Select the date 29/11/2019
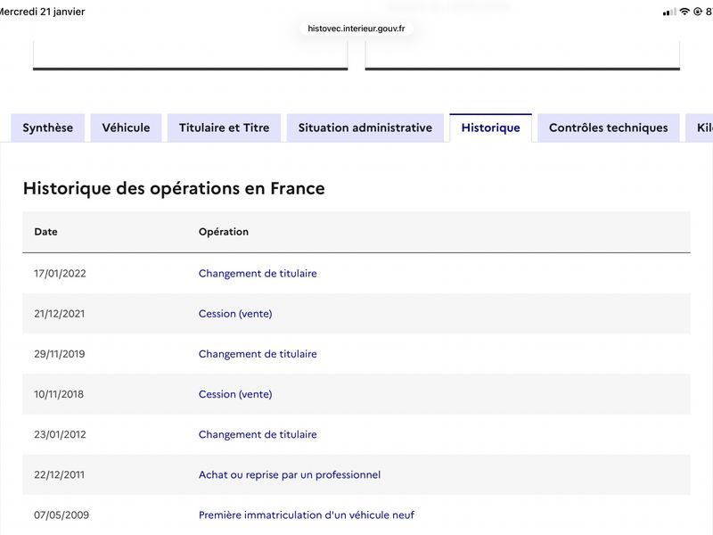Image resolution: width=713 pixels, height=535 pixels. coord(60,354)
